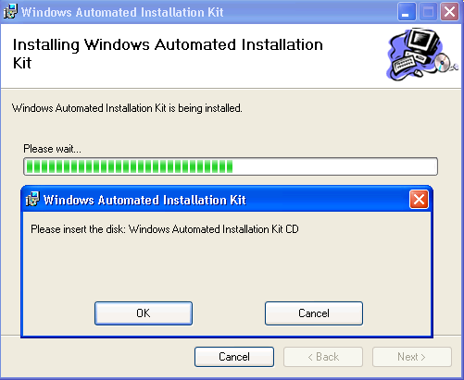The height and width of the screenshot is (380, 464).
Task: Click 'Please insert the disk' message text
Action: click(165, 229)
